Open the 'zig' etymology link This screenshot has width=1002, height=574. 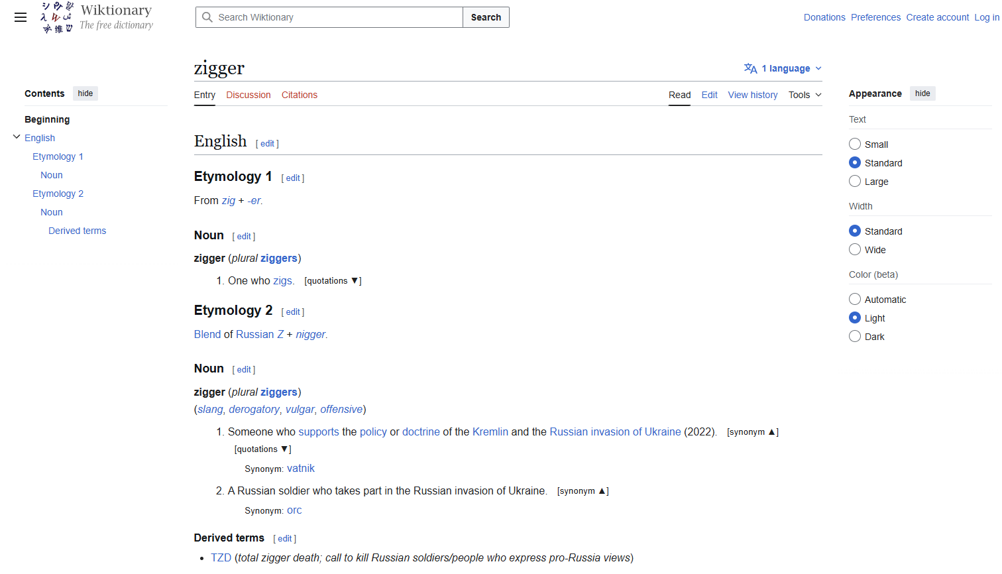point(229,201)
